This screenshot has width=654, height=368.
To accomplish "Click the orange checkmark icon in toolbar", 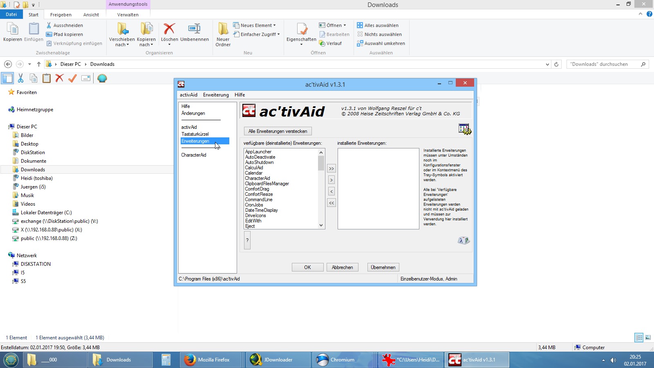I will pyautogui.click(x=73, y=79).
